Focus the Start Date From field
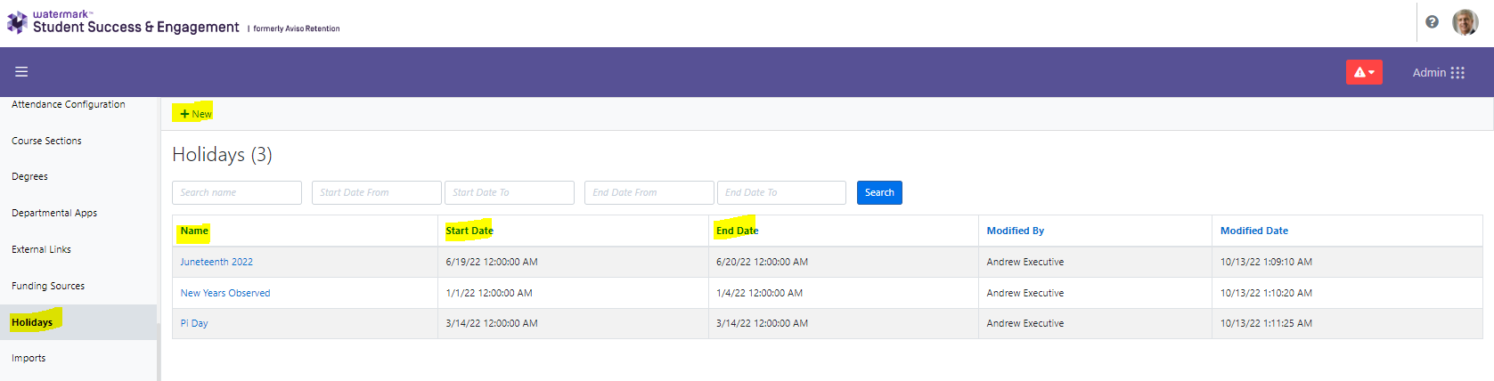This screenshot has width=1494, height=381. click(x=377, y=192)
